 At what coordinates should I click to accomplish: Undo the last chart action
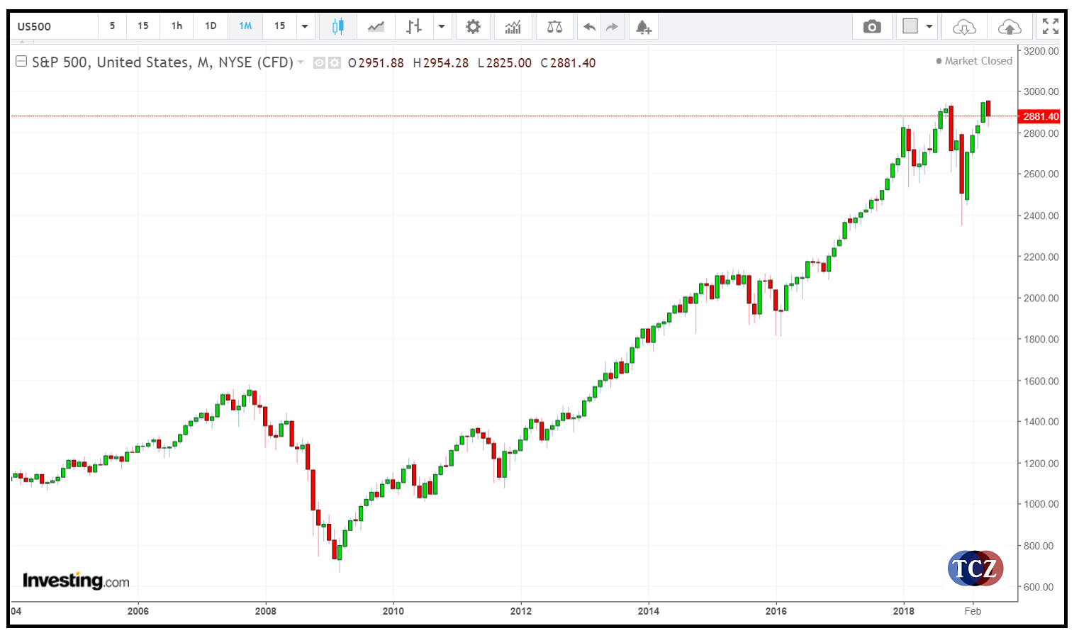coord(589,26)
